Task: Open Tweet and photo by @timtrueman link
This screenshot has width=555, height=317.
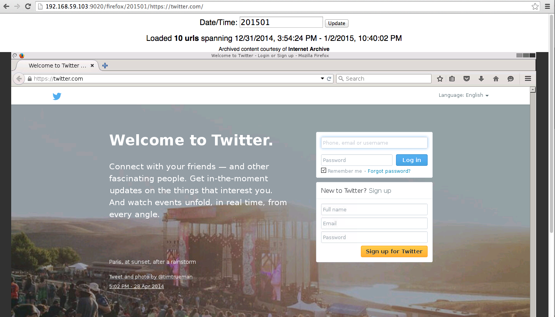Action: 151,277
